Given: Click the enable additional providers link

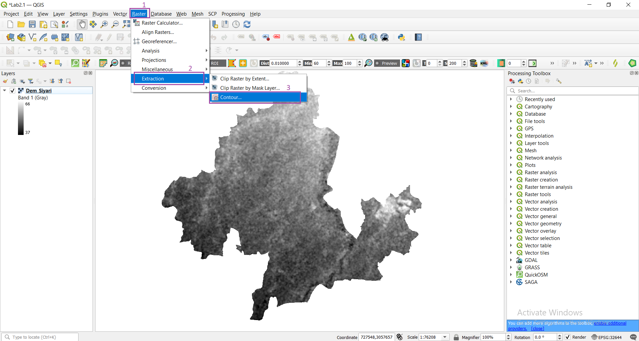Looking at the screenshot, I should coord(610,323).
